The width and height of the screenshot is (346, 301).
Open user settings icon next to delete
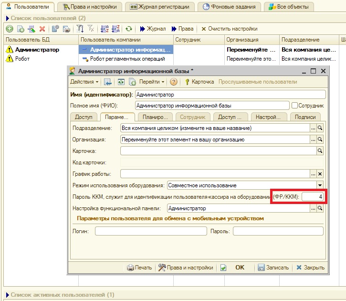click(x=55, y=29)
